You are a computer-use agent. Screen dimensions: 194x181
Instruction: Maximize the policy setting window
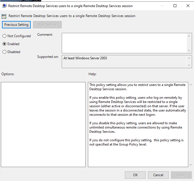[175, 6]
